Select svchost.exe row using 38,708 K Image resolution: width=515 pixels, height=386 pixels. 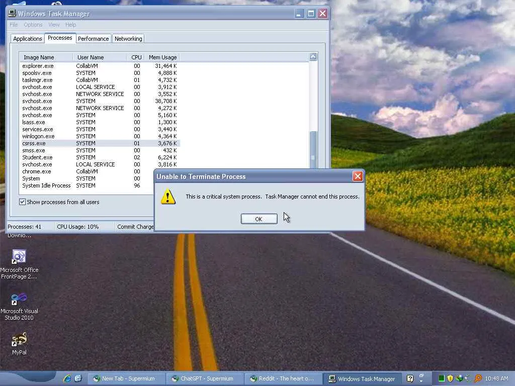[x=100, y=101]
